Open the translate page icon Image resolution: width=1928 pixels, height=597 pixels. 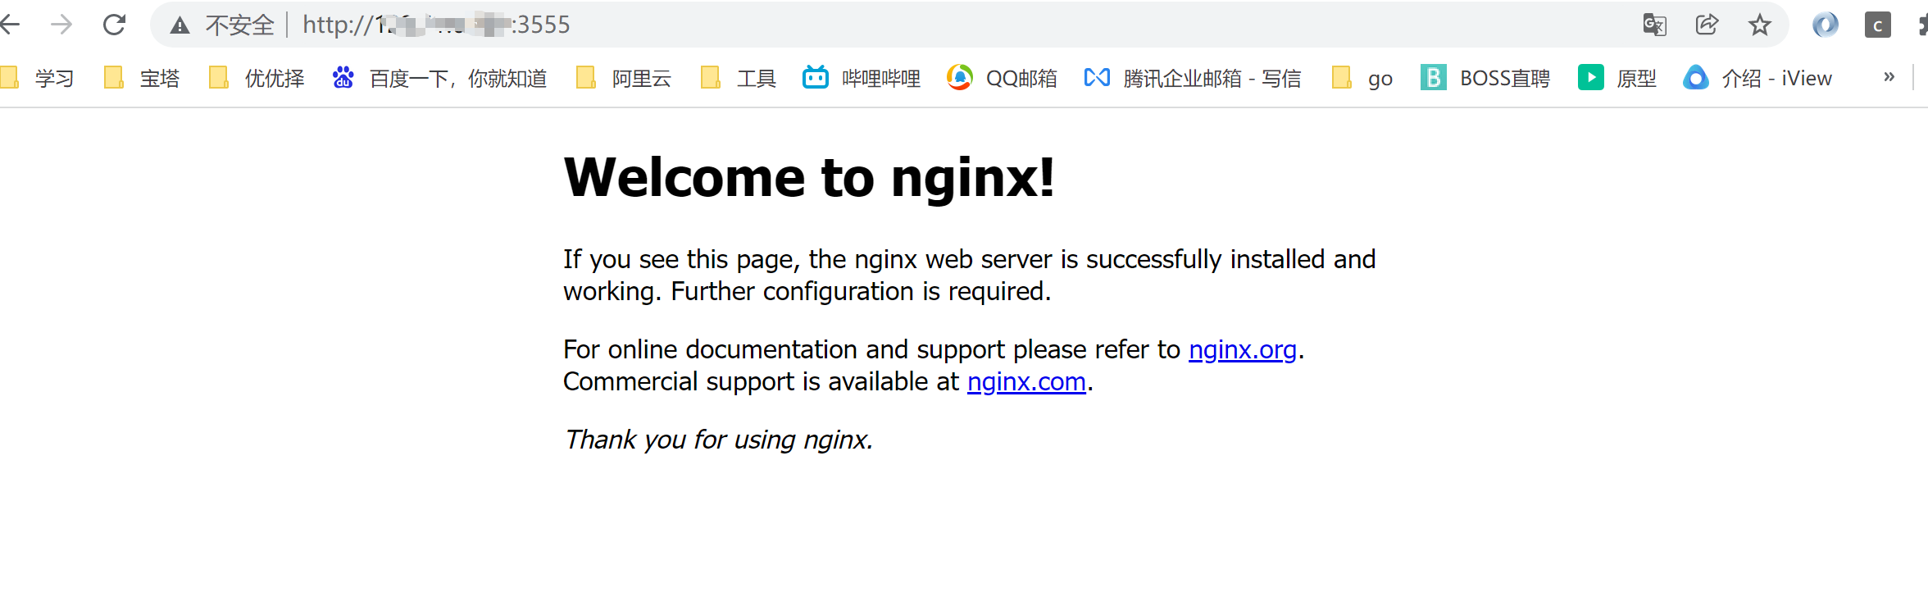click(1654, 25)
